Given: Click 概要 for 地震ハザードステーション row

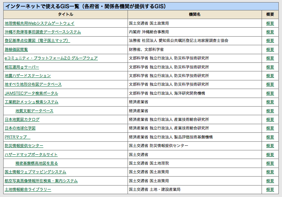Looking at the screenshot, I should pos(270,76).
